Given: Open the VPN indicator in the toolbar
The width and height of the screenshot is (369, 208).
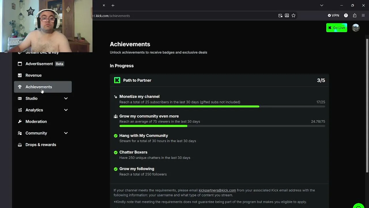Looking at the screenshot, I should coord(334,16).
